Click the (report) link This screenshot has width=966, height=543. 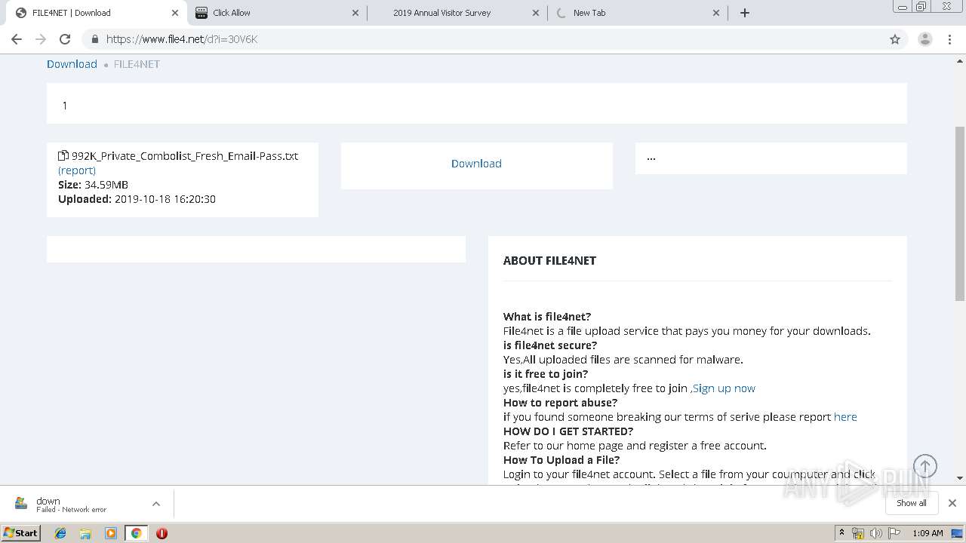pos(77,170)
